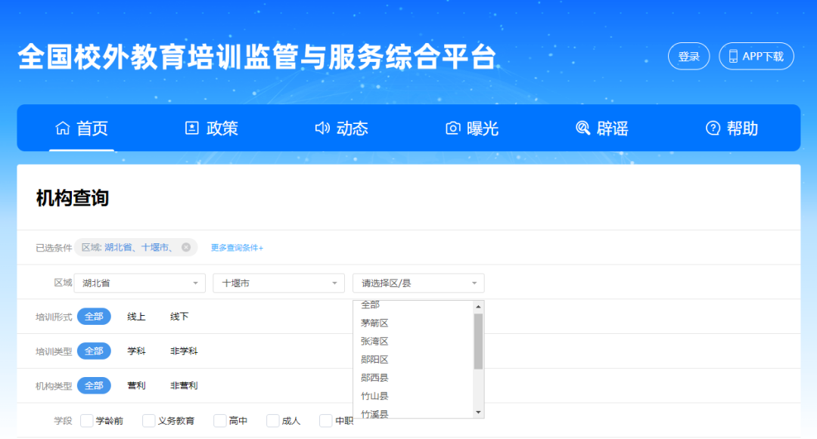
Task: Click the question mark icon beside 帮助
Action: [x=712, y=128]
